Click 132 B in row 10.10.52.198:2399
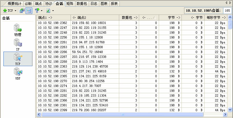This screenshot has height=118, width=233. (x=175, y=110)
